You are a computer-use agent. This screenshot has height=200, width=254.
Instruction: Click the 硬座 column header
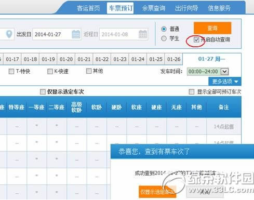click(x=156, y=107)
